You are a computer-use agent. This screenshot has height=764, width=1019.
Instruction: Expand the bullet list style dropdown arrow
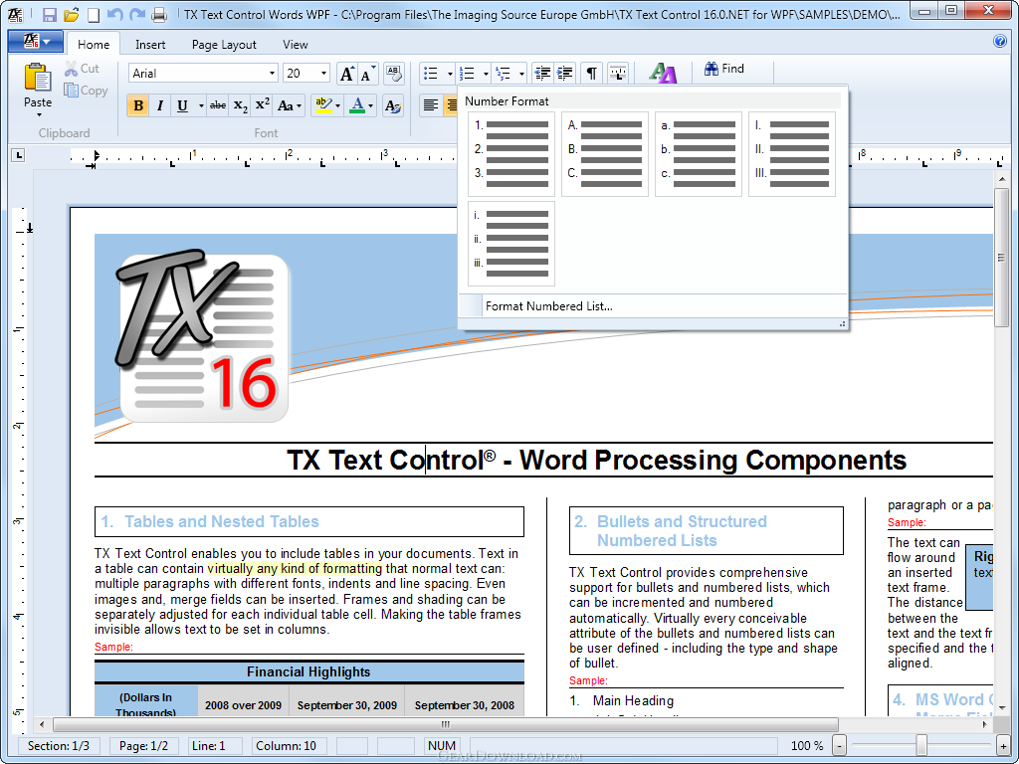(449, 74)
